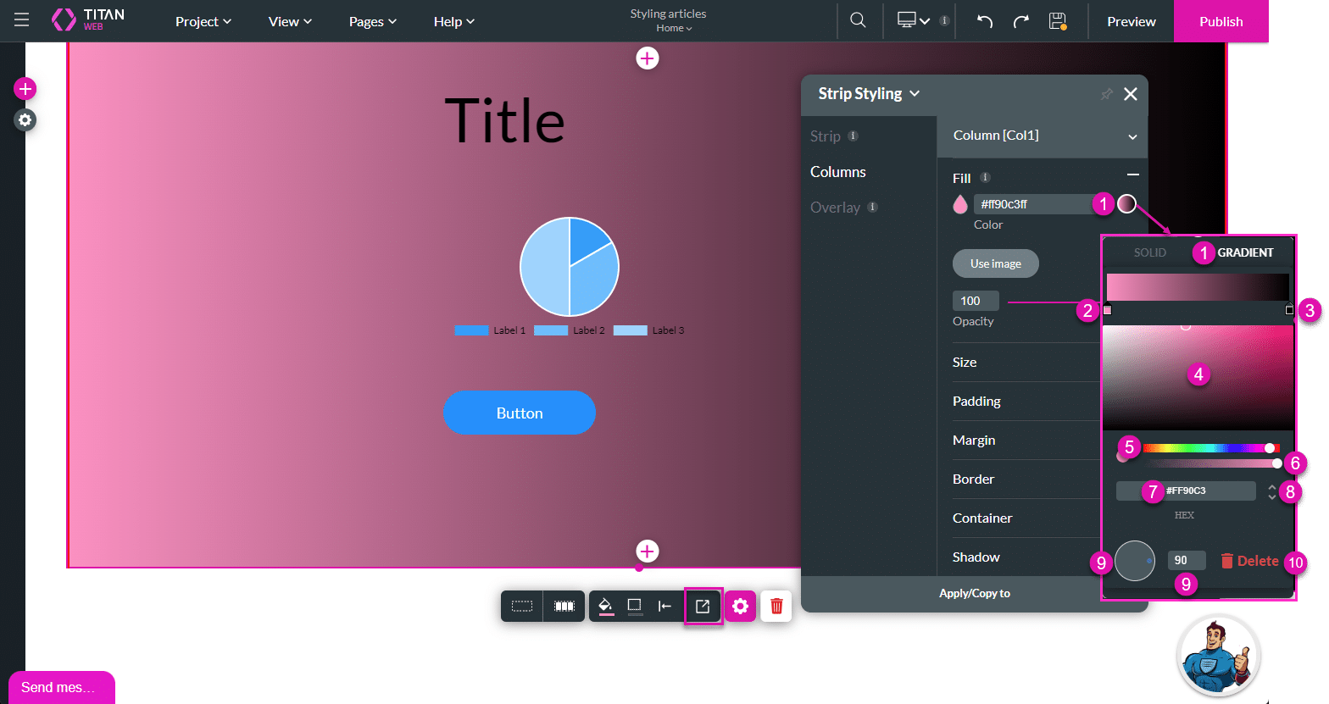1329x704 pixels.
Task: Click the Use image button
Action: [995, 263]
